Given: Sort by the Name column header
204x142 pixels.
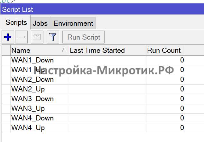Looking at the screenshot, I should point(36,50).
